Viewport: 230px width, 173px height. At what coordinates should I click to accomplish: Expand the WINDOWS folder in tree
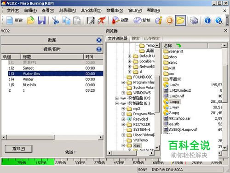(123, 93)
